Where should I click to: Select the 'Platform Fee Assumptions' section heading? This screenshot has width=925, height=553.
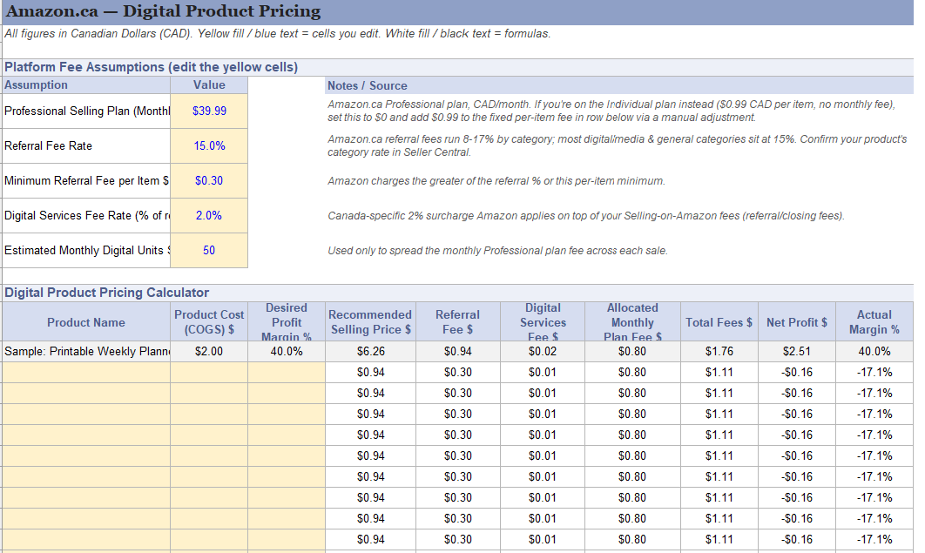(458, 67)
